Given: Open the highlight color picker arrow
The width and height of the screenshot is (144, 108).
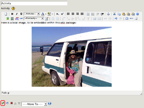Looking at the screenshot, I should pos(52,14).
